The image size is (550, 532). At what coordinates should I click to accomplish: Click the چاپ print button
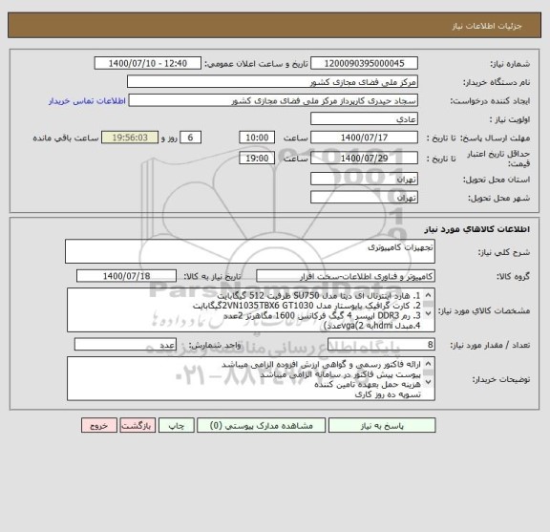(176, 425)
